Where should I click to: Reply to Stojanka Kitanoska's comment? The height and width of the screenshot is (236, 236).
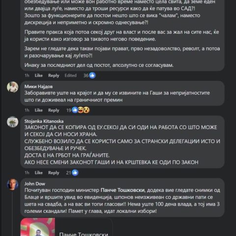[54, 173]
